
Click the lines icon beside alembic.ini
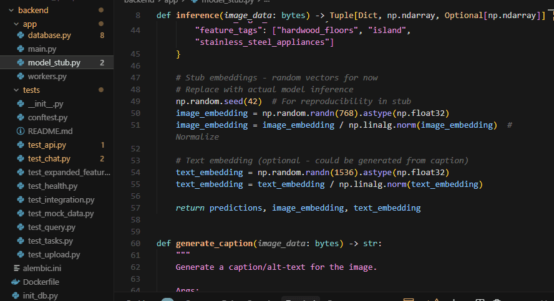point(16,268)
